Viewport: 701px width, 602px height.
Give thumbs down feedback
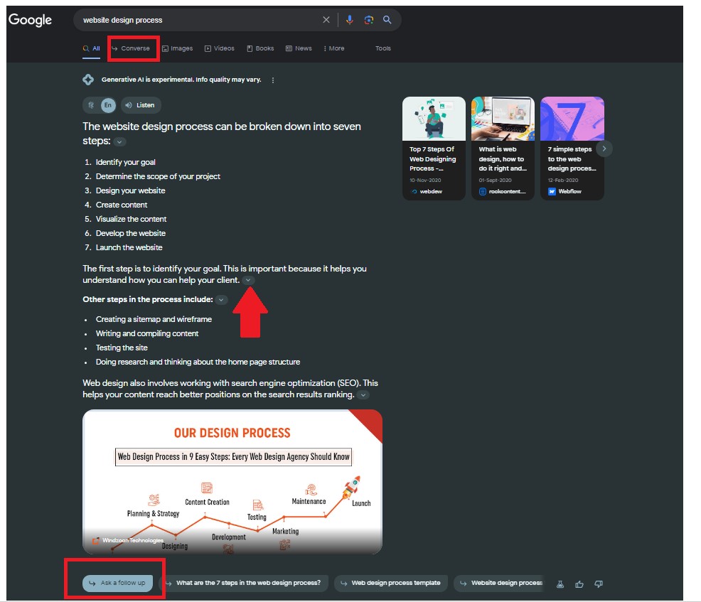[599, 584]
